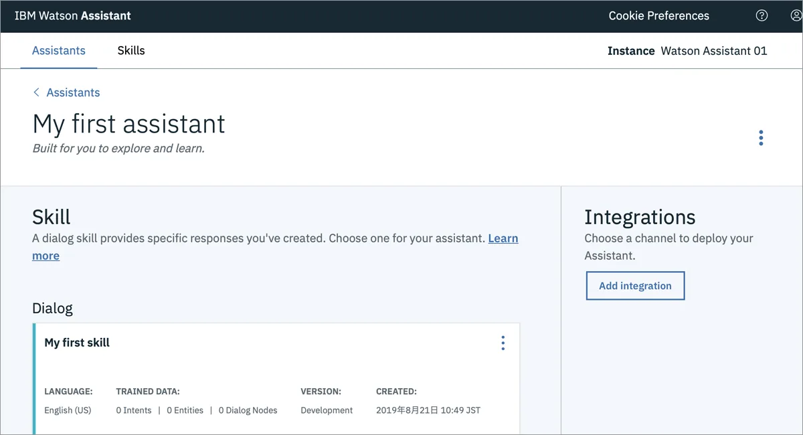
Task: Switch to the Skills tab
Action: click(131, 51)
